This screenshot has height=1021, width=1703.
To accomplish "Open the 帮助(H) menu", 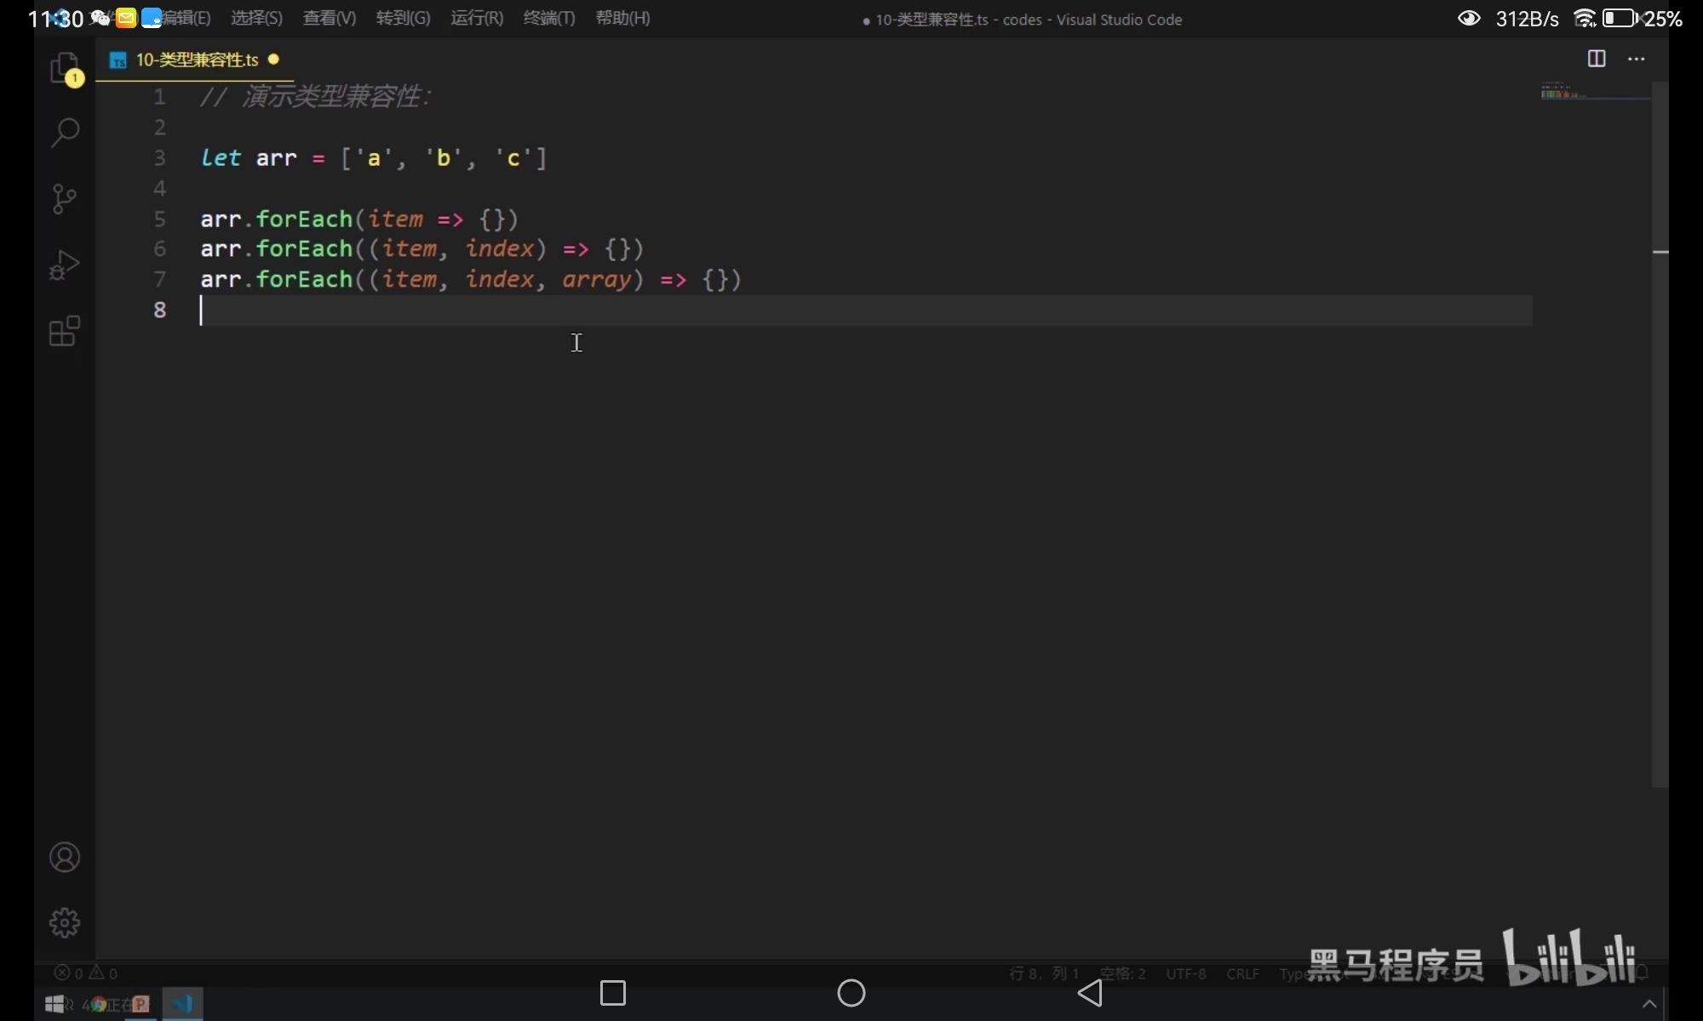I will tap(622, 18).
